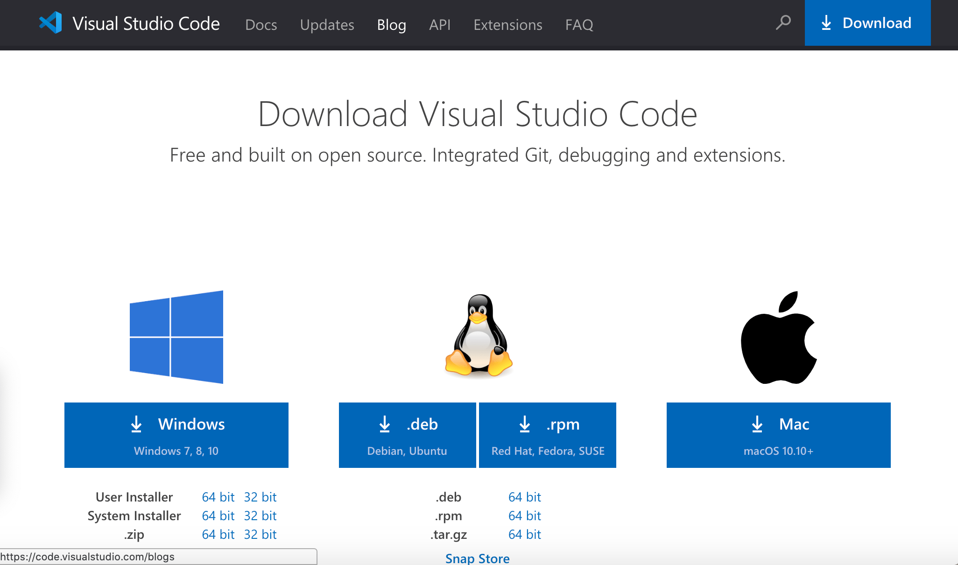Screen dimensions: 958x565
Task: Select System Installer 64 bit link
Action: pyautogui.click(x=218, y=516)
